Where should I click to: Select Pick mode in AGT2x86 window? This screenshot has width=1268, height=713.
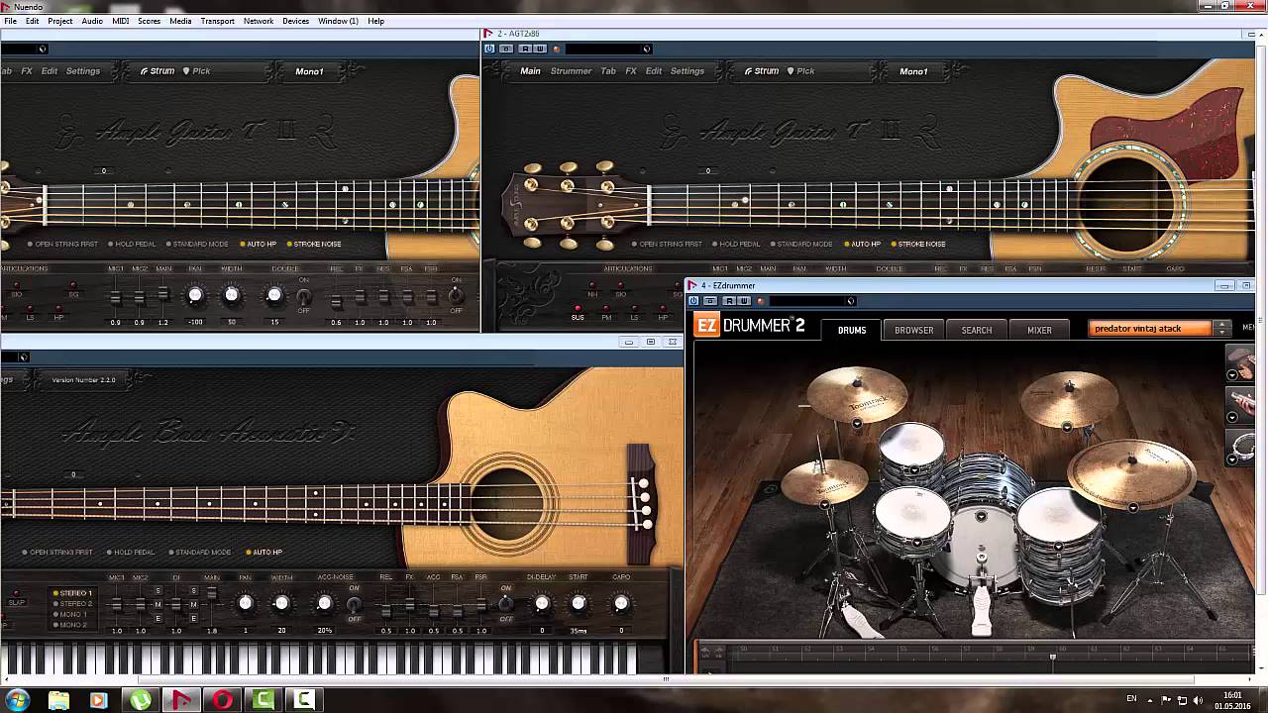click(801, 71)
